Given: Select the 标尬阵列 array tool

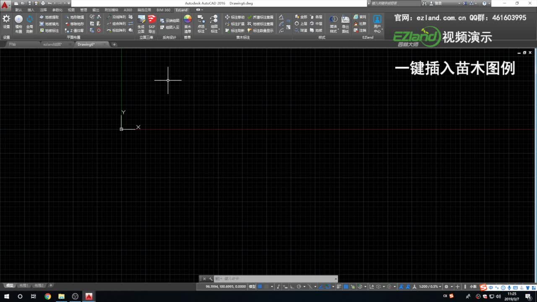Looking at the screenshot, I should 117,31.
